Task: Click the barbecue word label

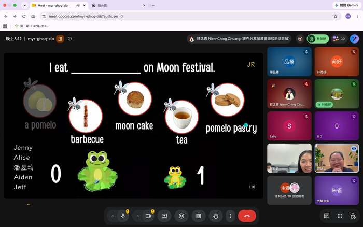Action: (87, 139)
